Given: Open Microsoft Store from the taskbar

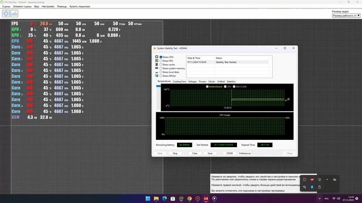Looking at the screenshot, I should [173, 198].
